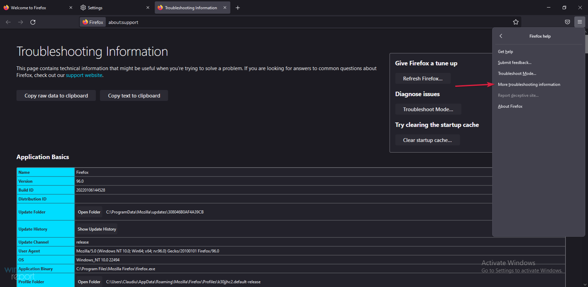Select More troubleshooting information menu item
Viewport: 588px width, 287px height.
529,84
